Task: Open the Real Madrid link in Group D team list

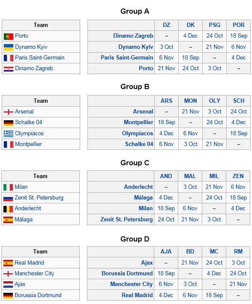Action: pyautogui.click(x=29, y=262)
